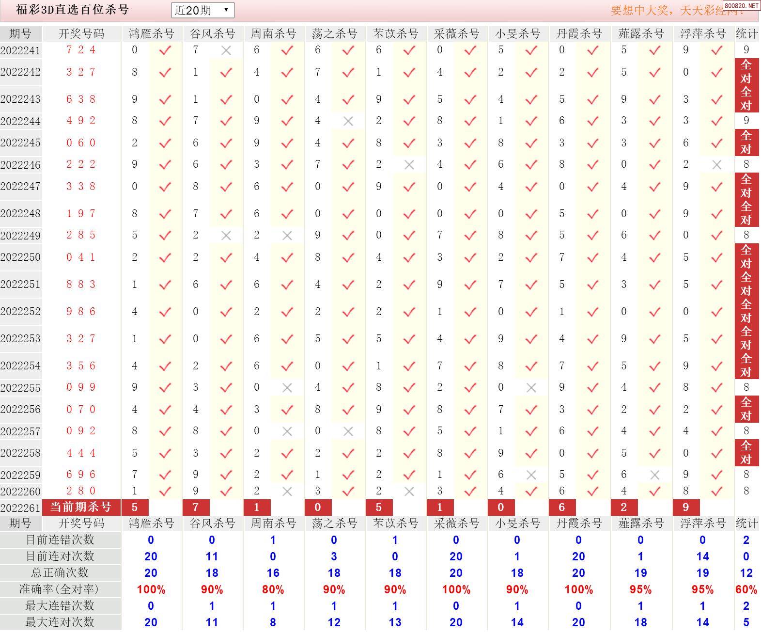
Task: Click the red checkmark in 浮萍 column, row 2022241
Action: coord(717,50)
